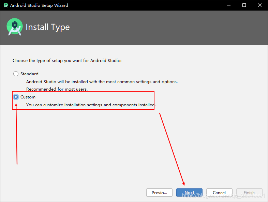Go back with the Previo... button
This screenshot has height=202, width=268.
click(159, 192)
